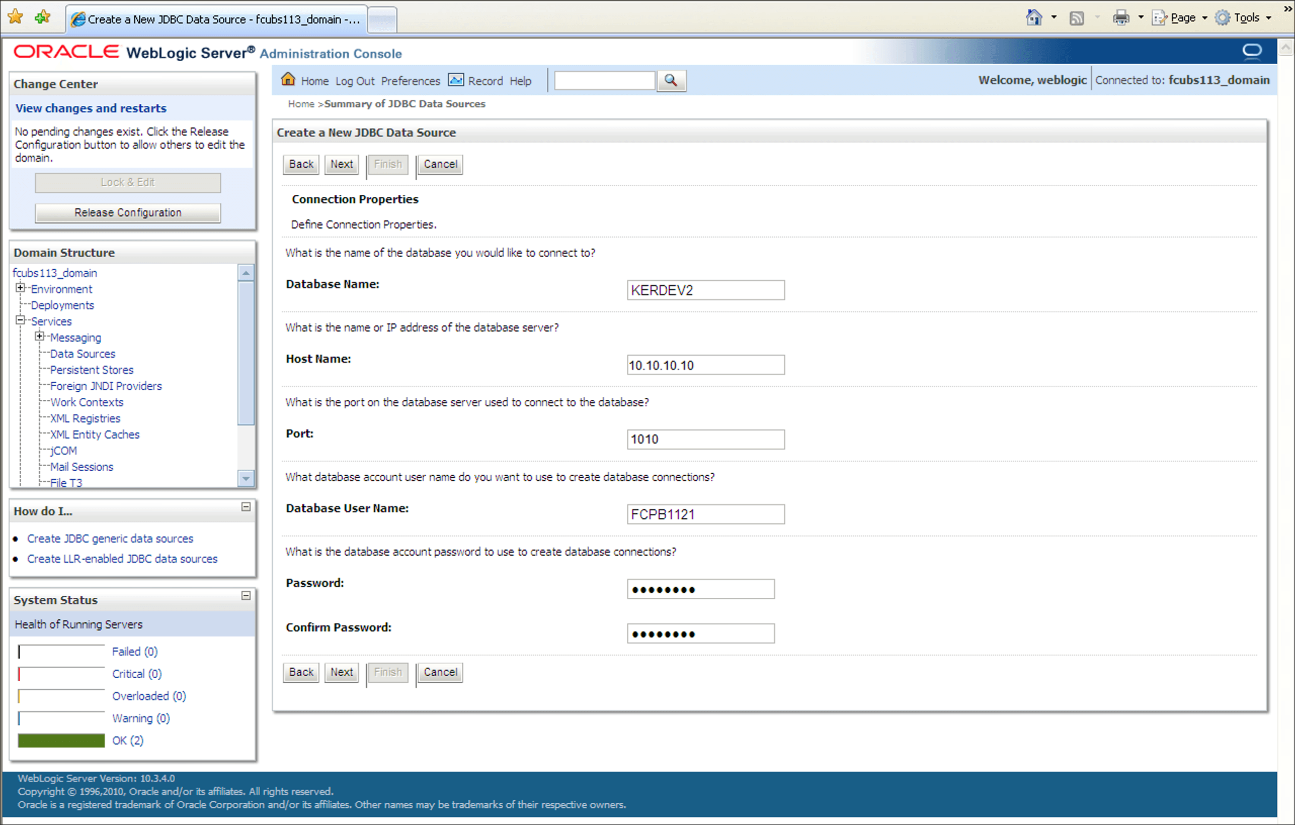This screenshot has width=1295, height=825.
Task: Collapse the How do I panel
Action: coord(246,507)
